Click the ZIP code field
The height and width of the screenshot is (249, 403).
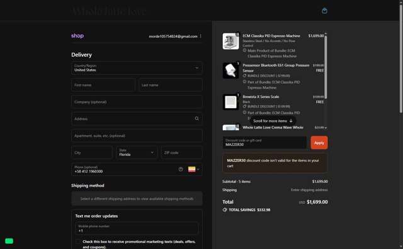pos(182,152)
